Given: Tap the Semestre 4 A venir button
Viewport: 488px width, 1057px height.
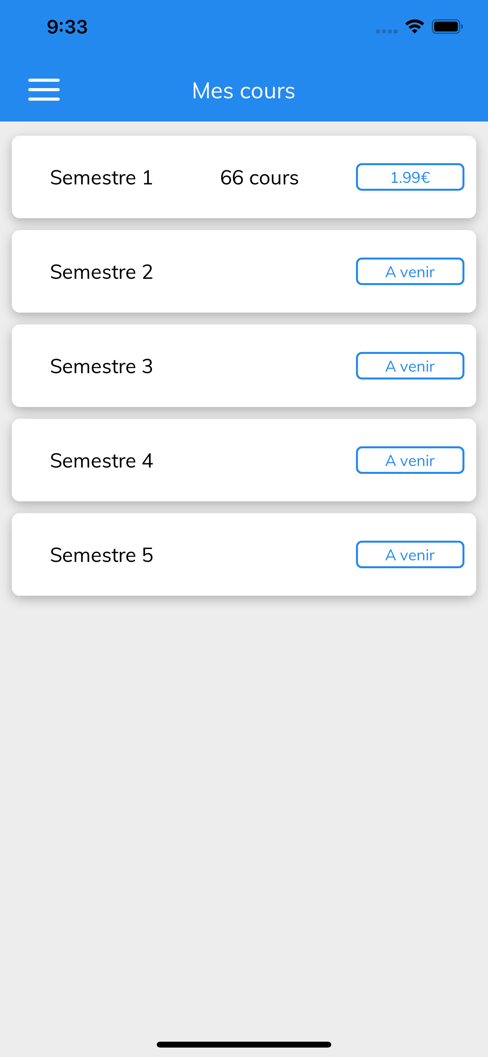Looking at the screenshot, I should point(410,460).
